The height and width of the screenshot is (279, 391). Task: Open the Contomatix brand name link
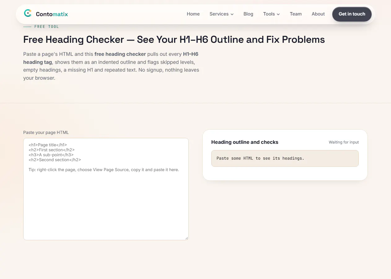52,14
